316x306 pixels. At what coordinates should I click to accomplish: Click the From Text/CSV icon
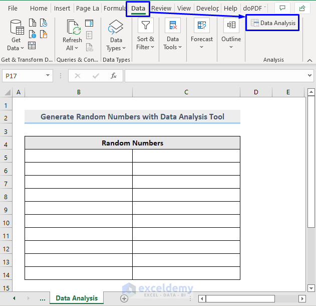(x=33, y=23)
